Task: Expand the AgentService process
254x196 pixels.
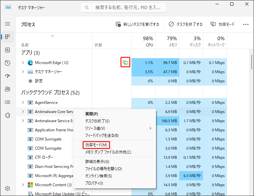Action: click(x=23, y=103)
